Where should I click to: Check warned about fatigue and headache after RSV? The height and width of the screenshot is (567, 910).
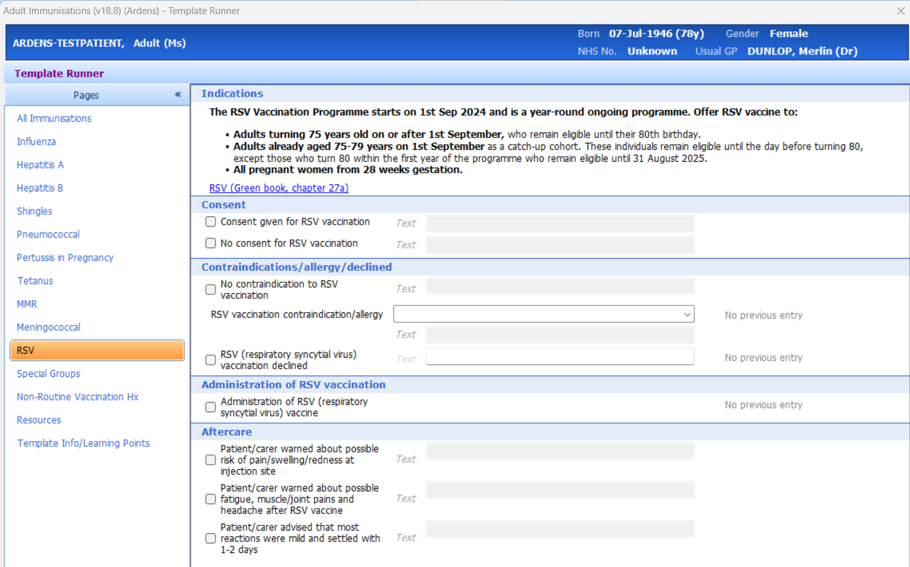(210, 499)
